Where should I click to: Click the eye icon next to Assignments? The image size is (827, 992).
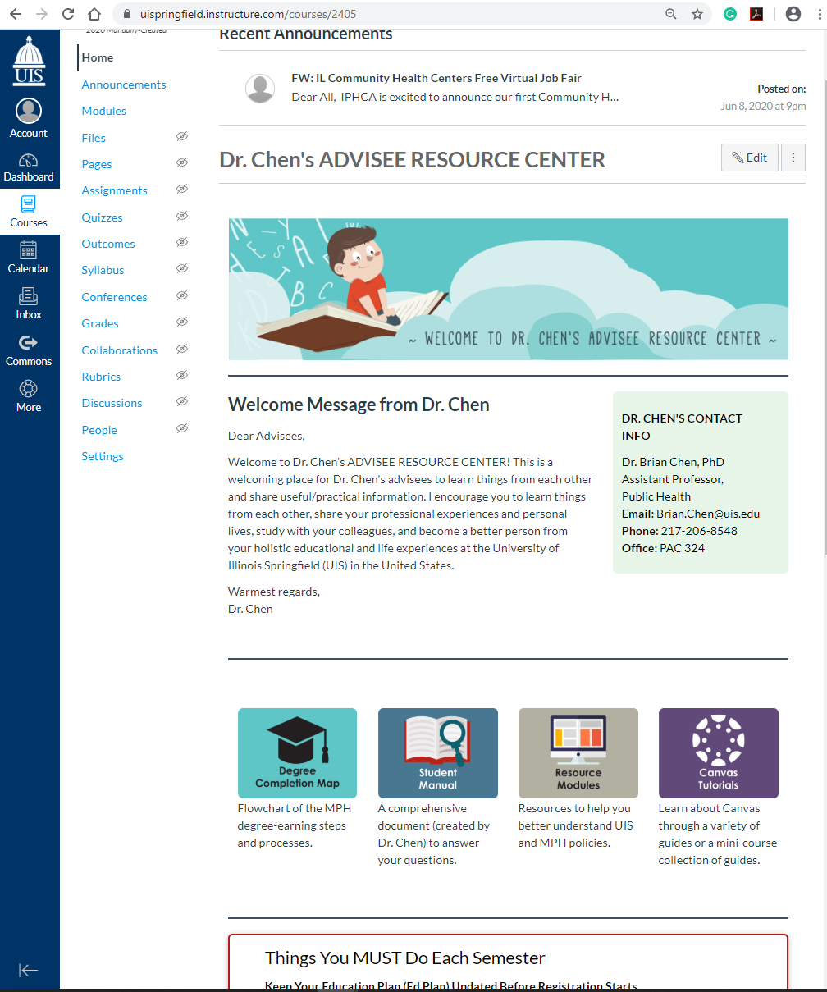182,190
